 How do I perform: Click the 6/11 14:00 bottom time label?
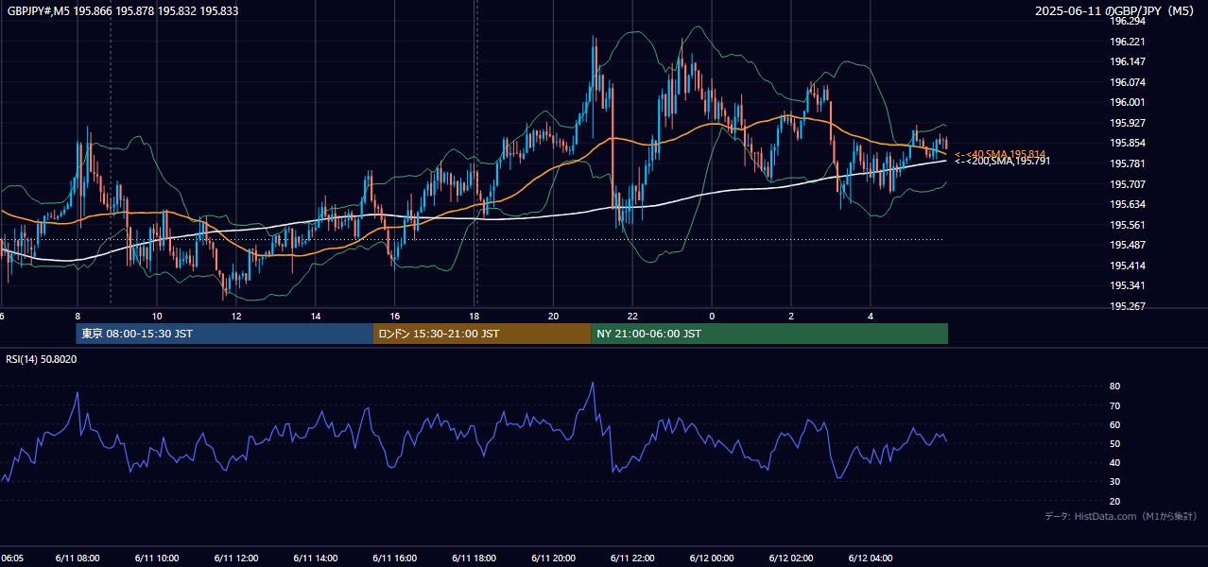(316, 558)
